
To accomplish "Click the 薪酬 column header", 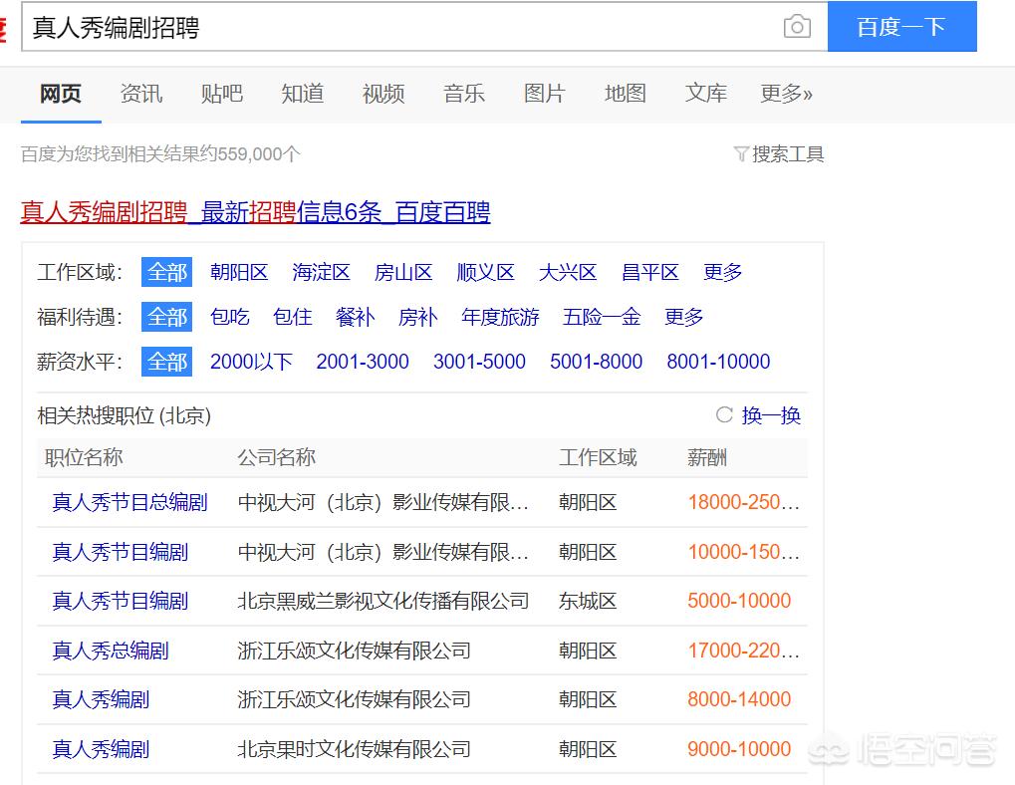I will click(707, 457).
